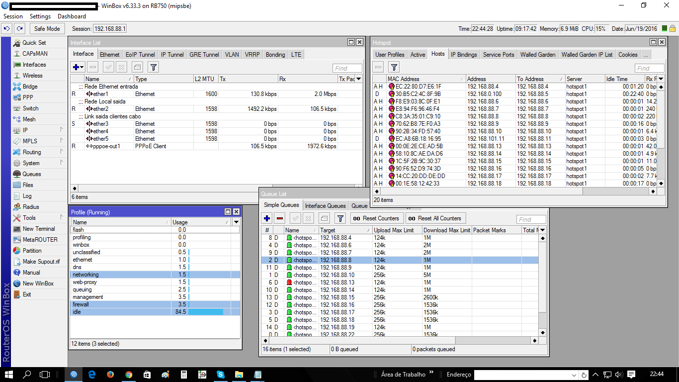Toggle the Safe Mode button

pos(47,29)
